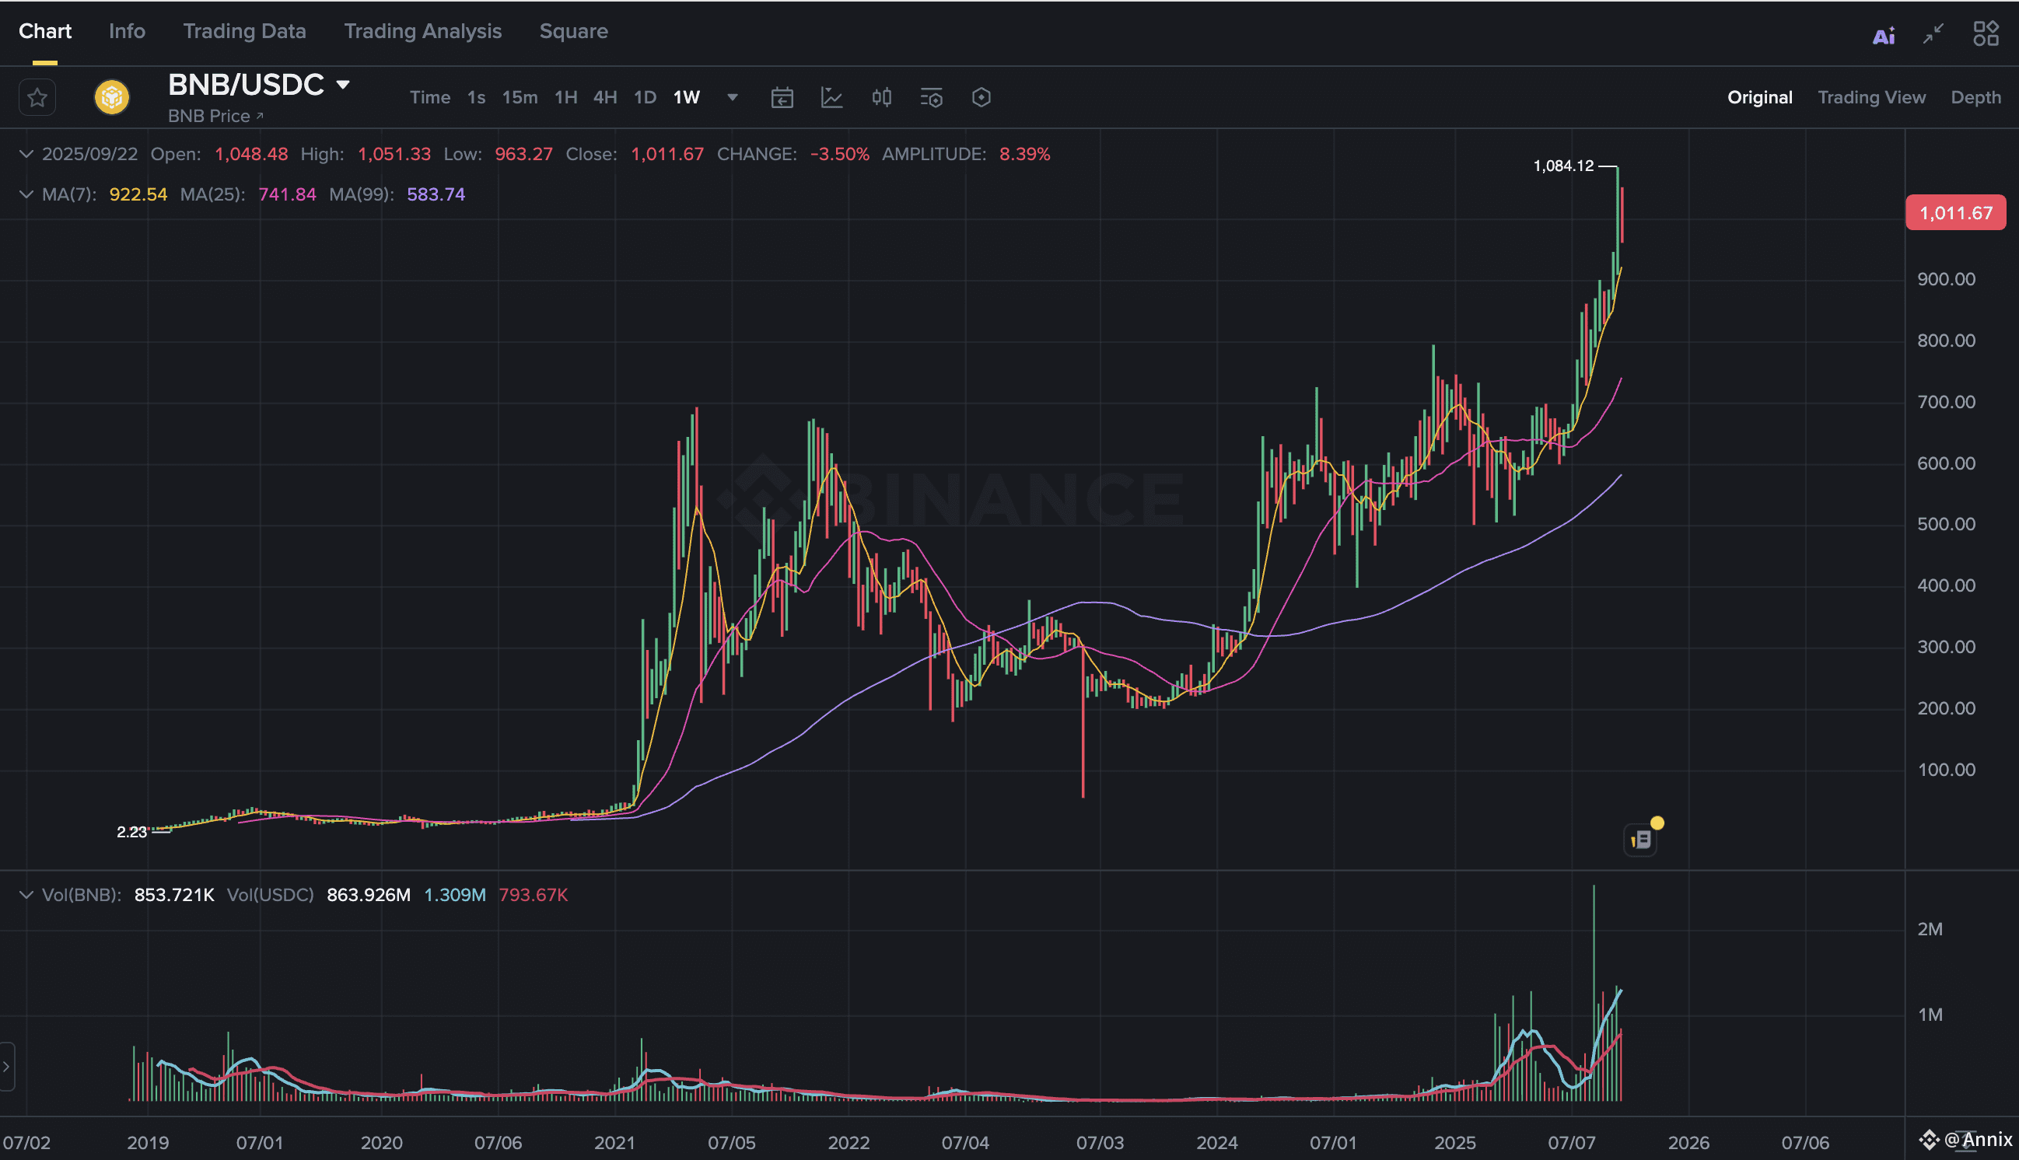Click the purple AI assistant icon
The height and width of the screenshot is (1160, 2019).
tap(1884, 35)
